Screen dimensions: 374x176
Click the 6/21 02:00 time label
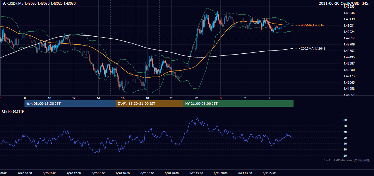tap(245, 173)
